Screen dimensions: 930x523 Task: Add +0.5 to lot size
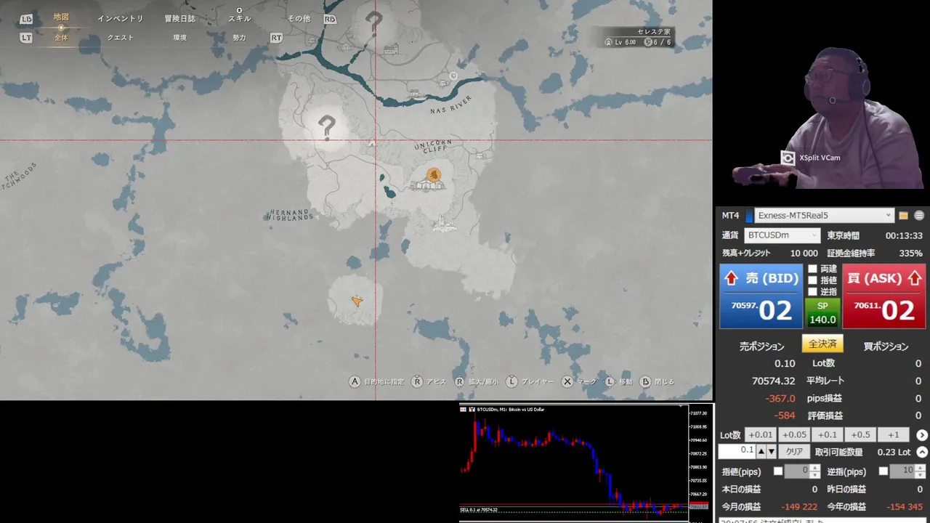(860, 435)
